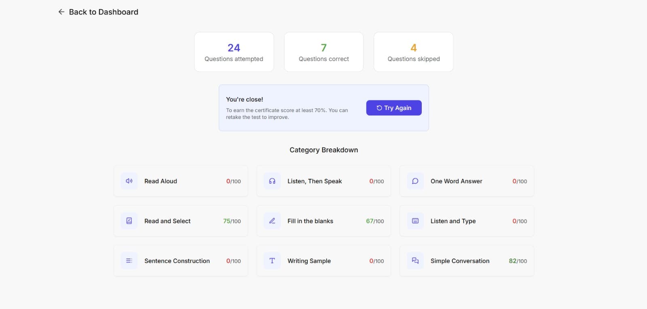Click the Back to Dashboard link text
Viewport: 647px width, 309px height.
coord(104,12)
